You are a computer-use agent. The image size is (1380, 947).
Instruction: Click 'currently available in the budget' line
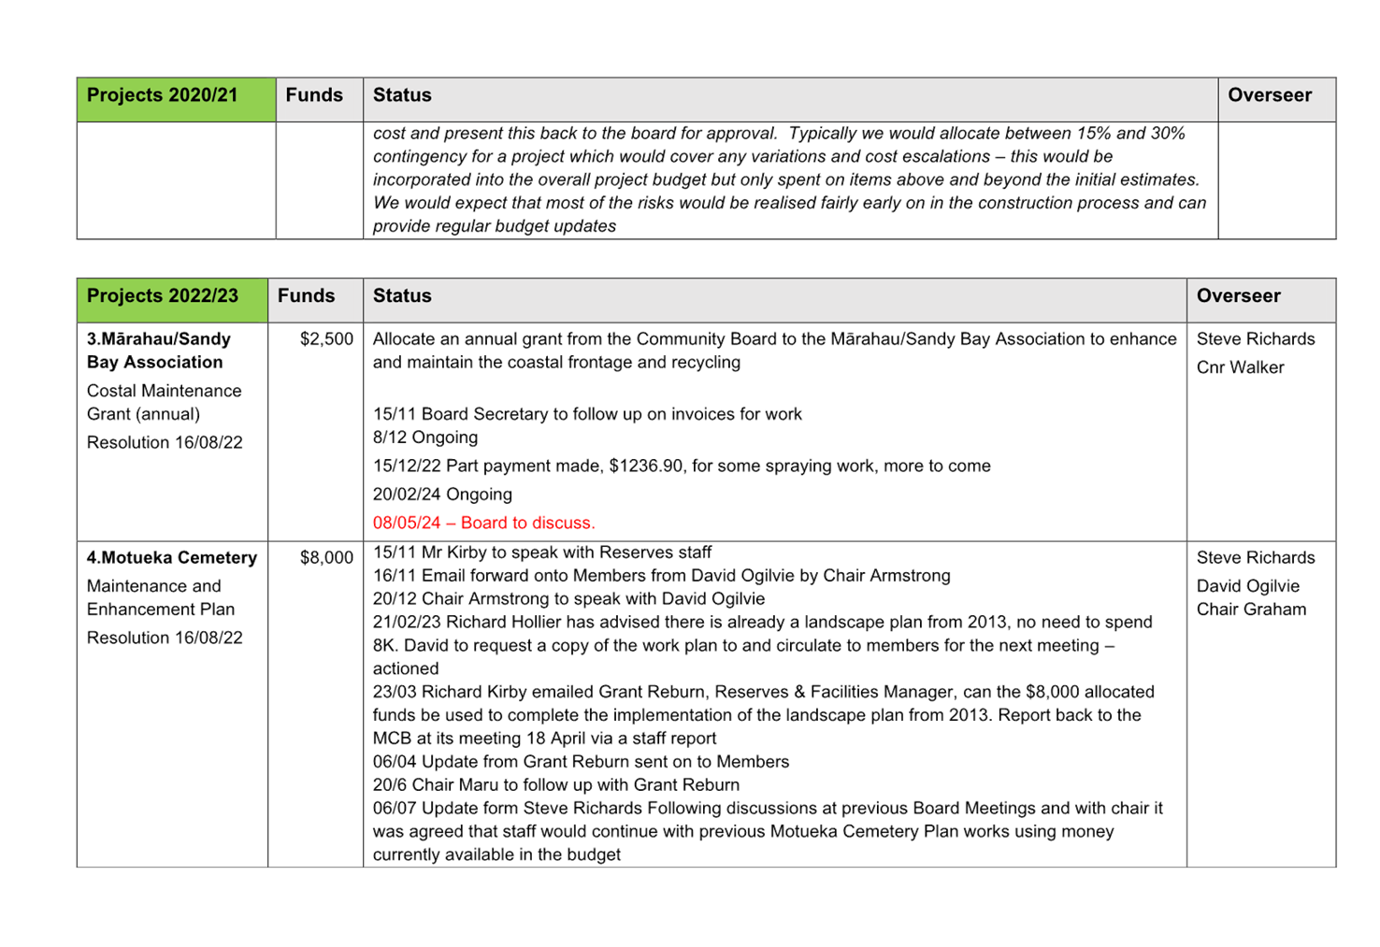pos(496,854)
